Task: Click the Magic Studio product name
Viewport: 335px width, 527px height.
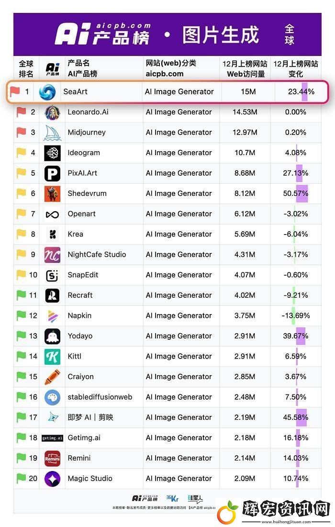Action: 90,478
